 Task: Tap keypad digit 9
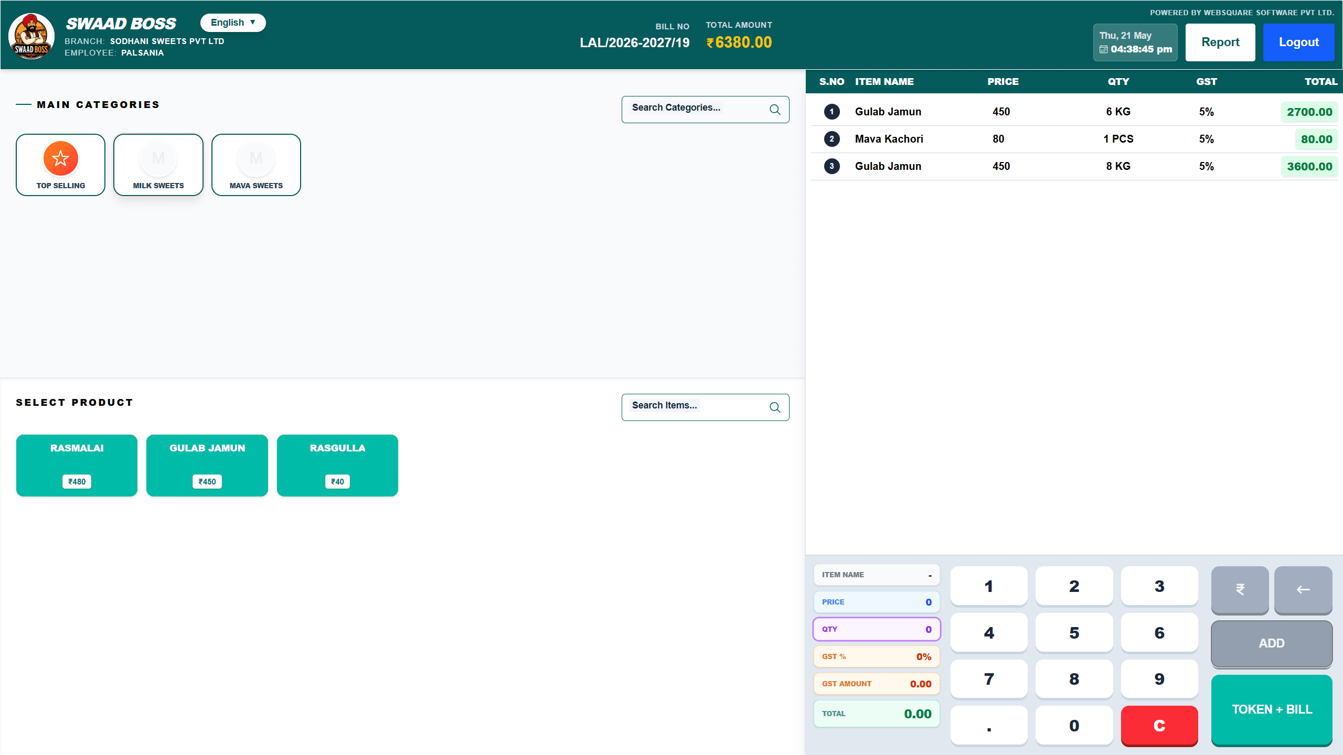click(1159, 679)
